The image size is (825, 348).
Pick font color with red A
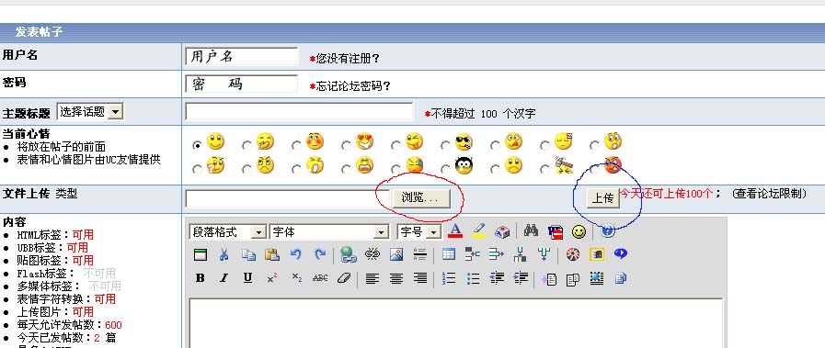pos(455,231)
